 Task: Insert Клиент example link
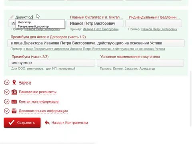[118, 69]
